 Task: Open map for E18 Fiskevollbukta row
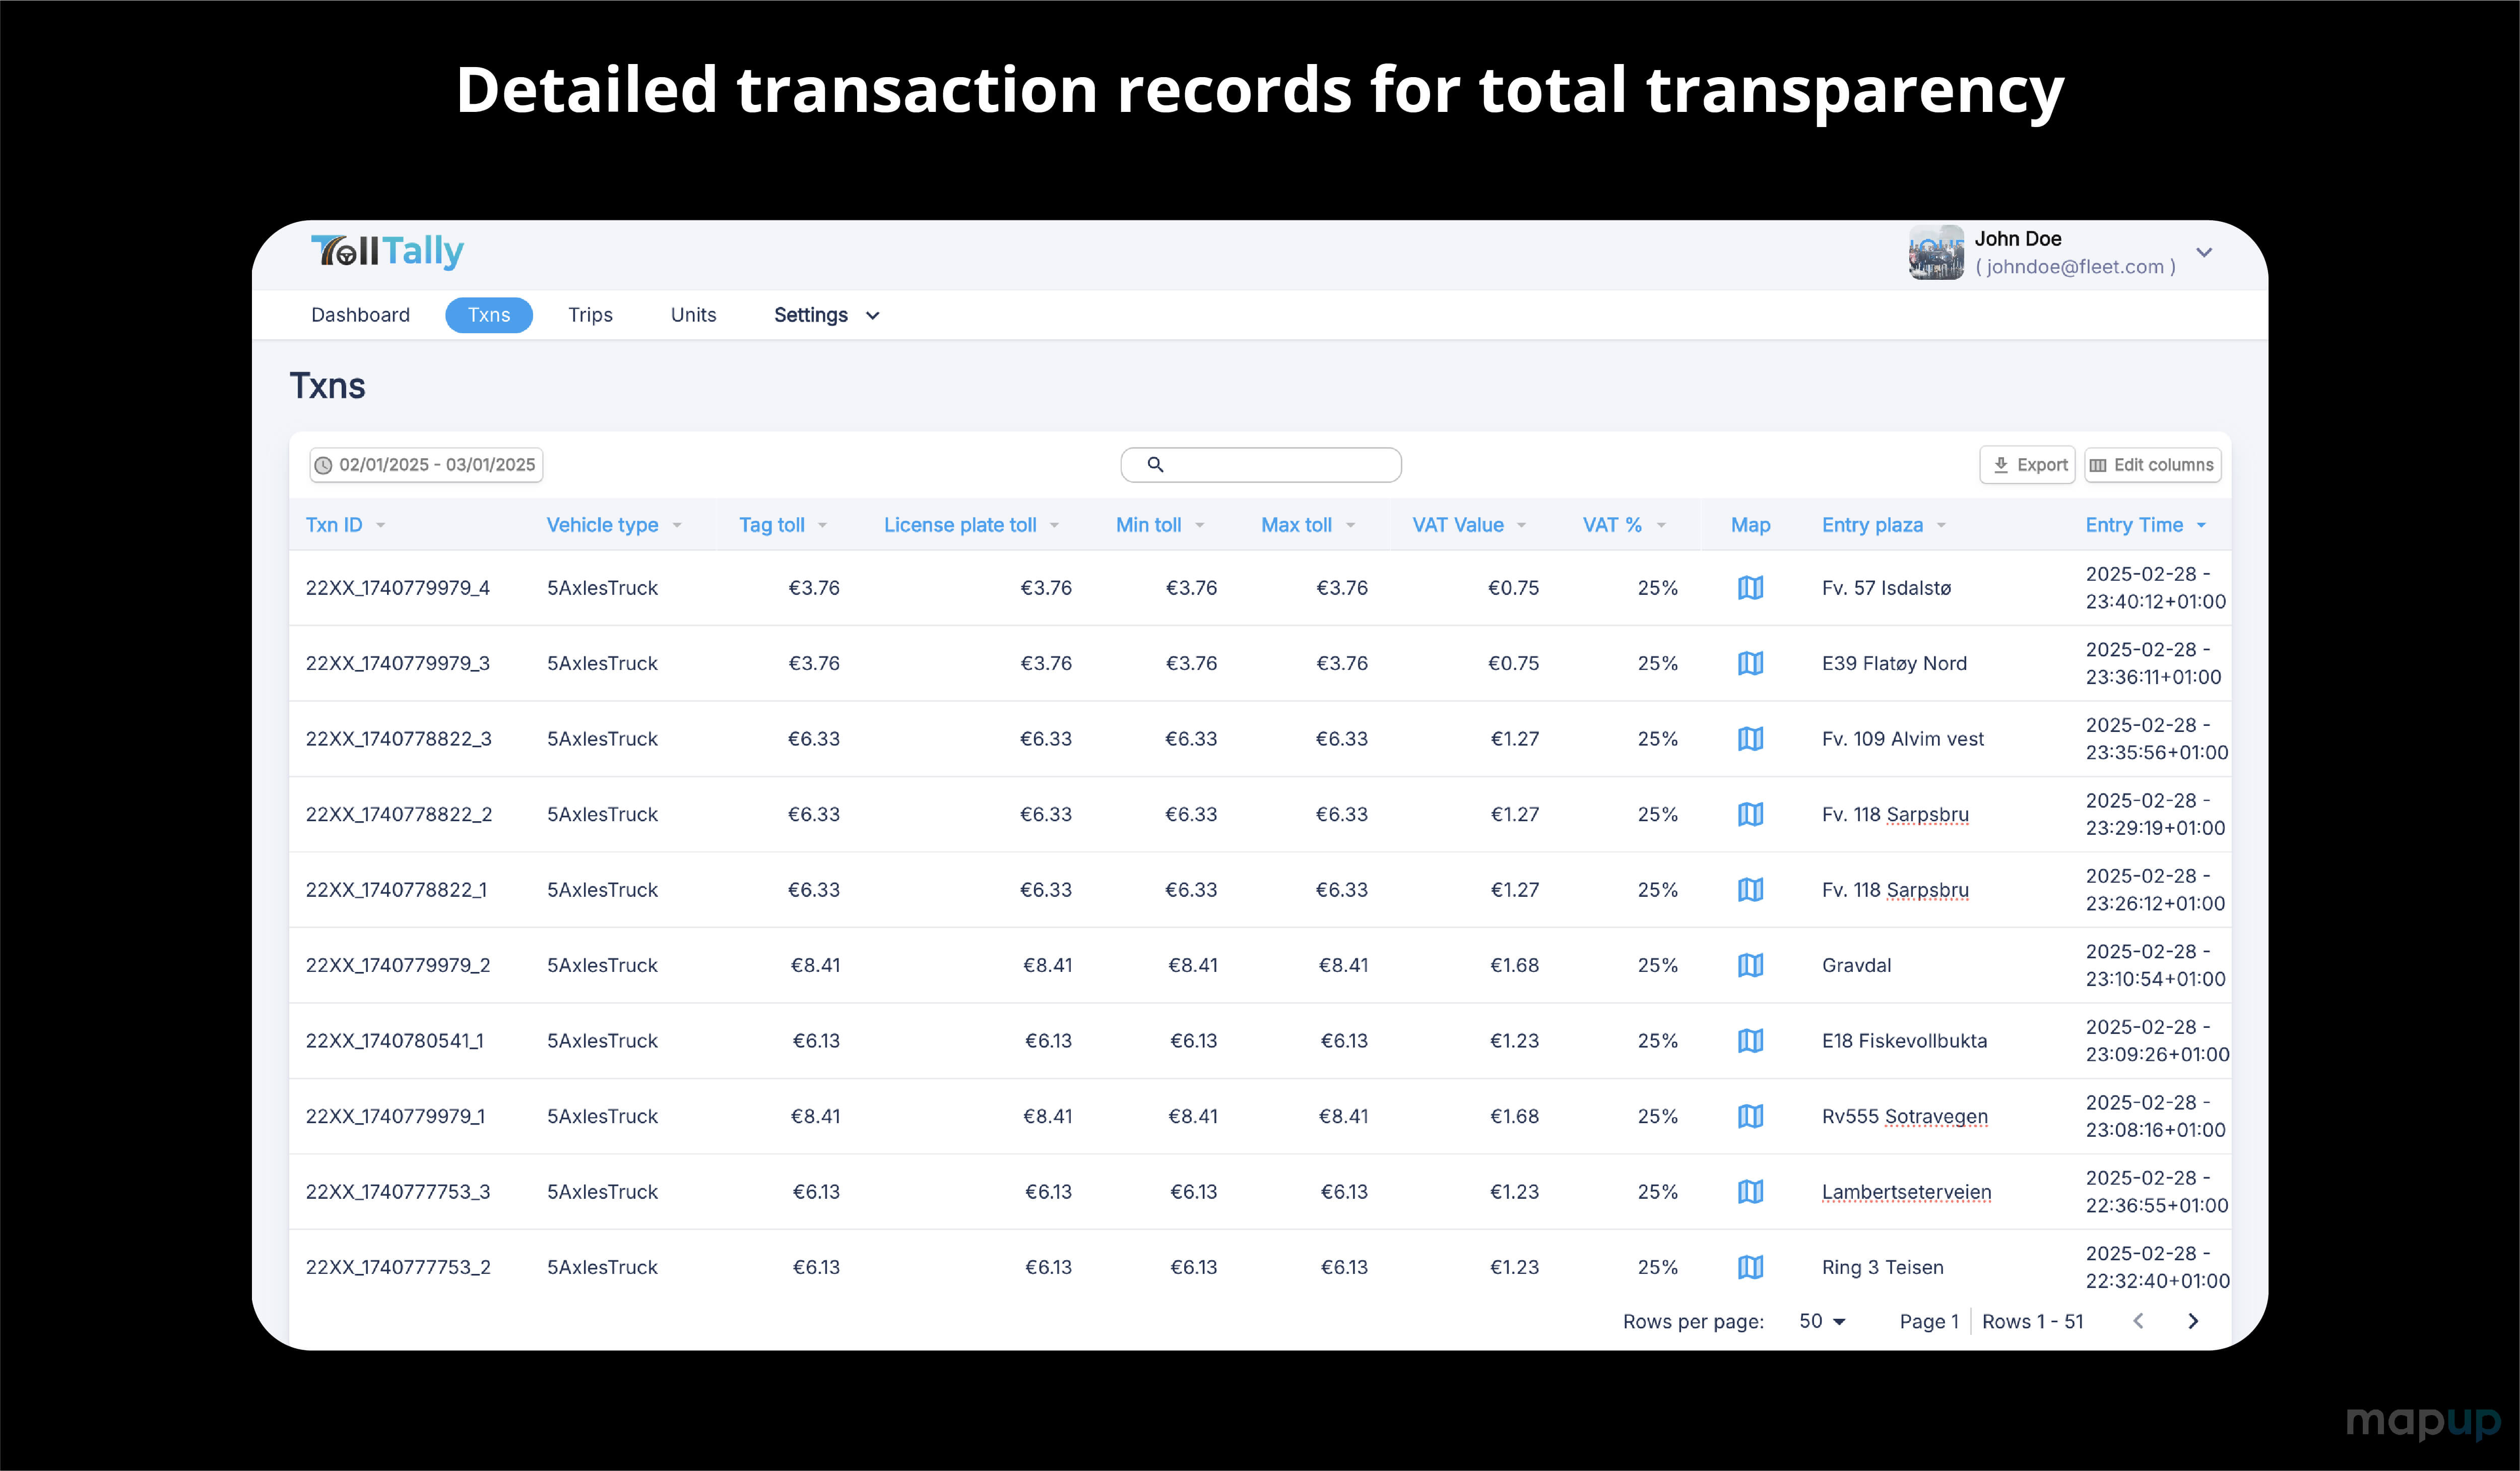[x=1750, y=1040]
